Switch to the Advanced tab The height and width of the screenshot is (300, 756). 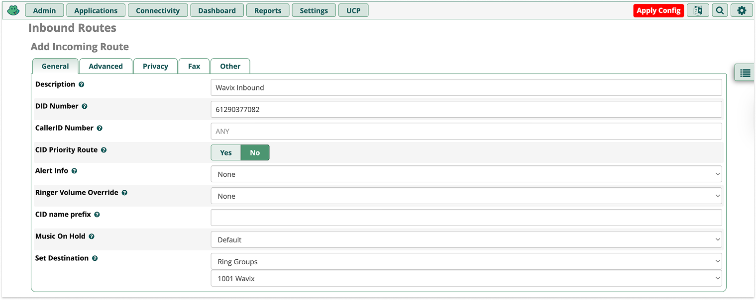tap(106, 66)
